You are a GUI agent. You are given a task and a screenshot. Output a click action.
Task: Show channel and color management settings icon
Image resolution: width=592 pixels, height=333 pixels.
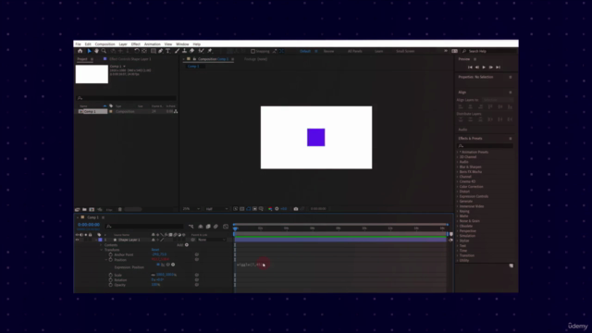pyautogui.click(x=270, y=209)
